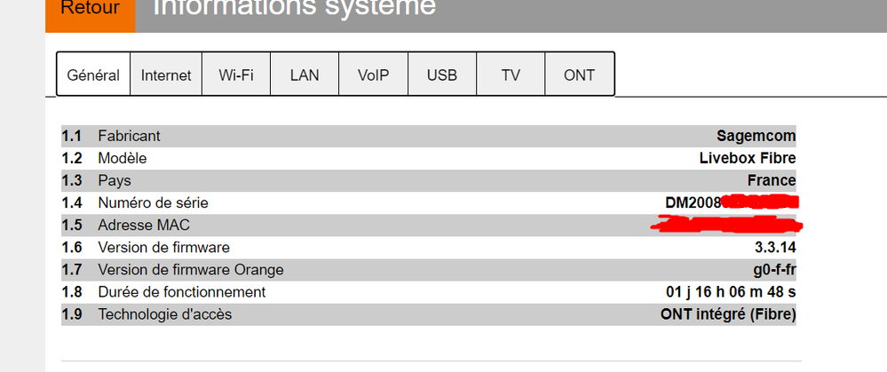Click the Numéro de série label

pyautogui.click(x=153, y=202)
